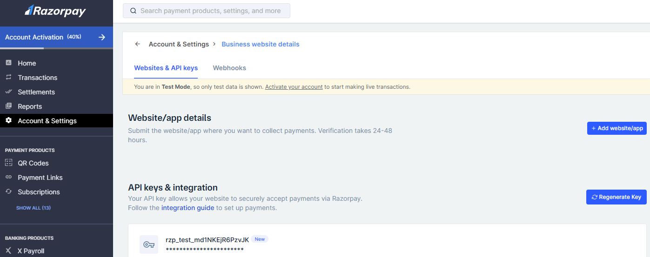Expand Account Activation with the arrow
The image size is (650, 257).
(x=102, y=37)
